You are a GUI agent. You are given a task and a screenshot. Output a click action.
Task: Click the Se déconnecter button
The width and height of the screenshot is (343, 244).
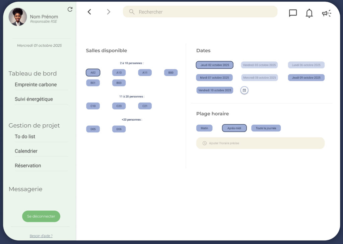[x=41, y=217]
